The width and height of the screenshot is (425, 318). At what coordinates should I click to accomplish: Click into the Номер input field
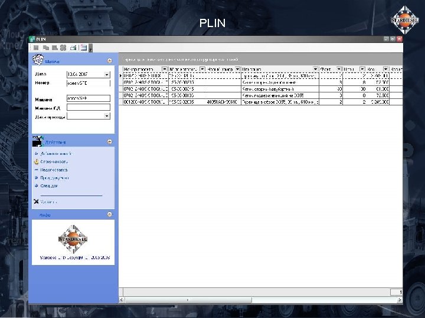point(89,83)
